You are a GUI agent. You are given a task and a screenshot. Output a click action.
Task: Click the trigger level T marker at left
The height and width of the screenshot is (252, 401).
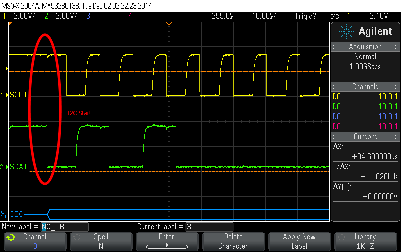pyautogui.click(x=6, y=66)
